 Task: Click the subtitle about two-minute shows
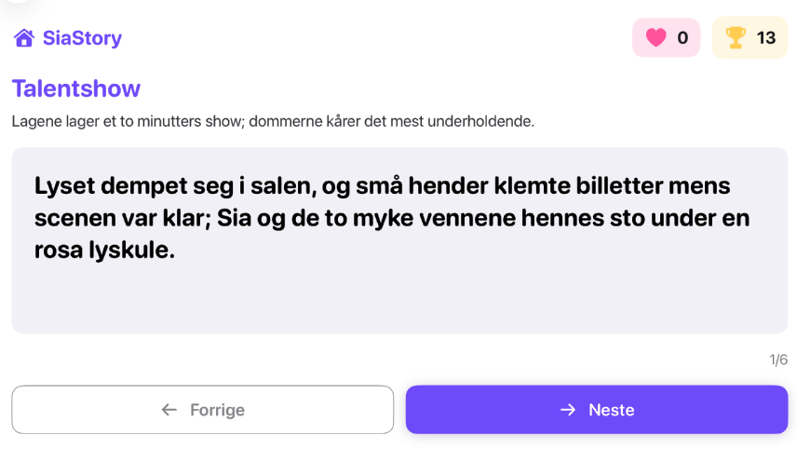(273, 121)
